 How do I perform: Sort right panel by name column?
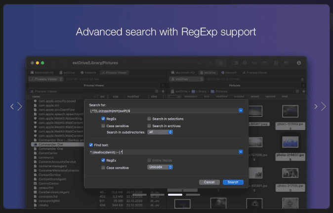pyautogui.click(x=174, y=96)
